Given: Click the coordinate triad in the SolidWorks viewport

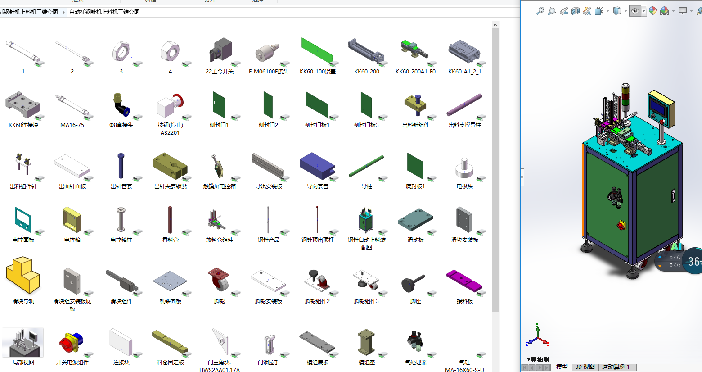Looking at the screenshot, I should click(x=537, y=336).
